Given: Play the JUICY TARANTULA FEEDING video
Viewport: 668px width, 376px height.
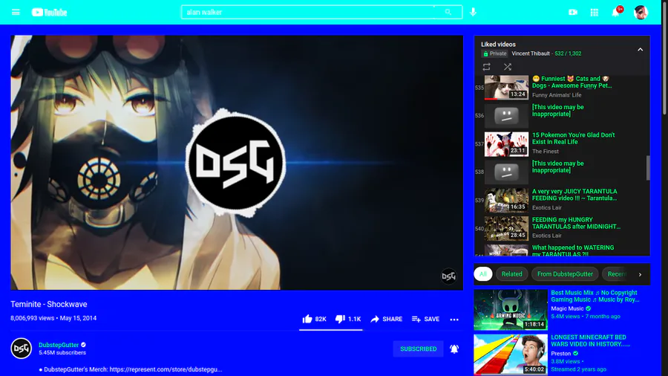Looking at the screenshot, I should [574, 195].
